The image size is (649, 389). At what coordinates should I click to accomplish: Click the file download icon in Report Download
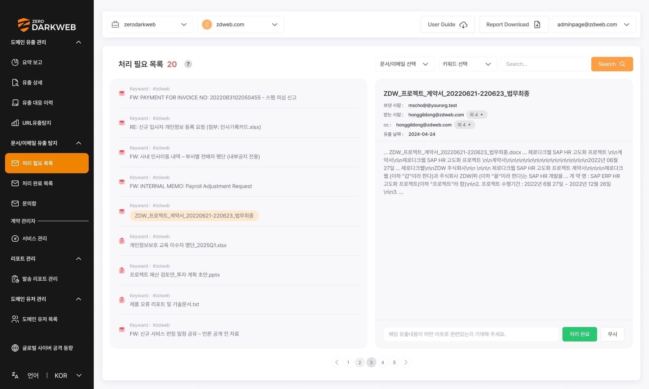pyautogui.click(x=537, y=24)
